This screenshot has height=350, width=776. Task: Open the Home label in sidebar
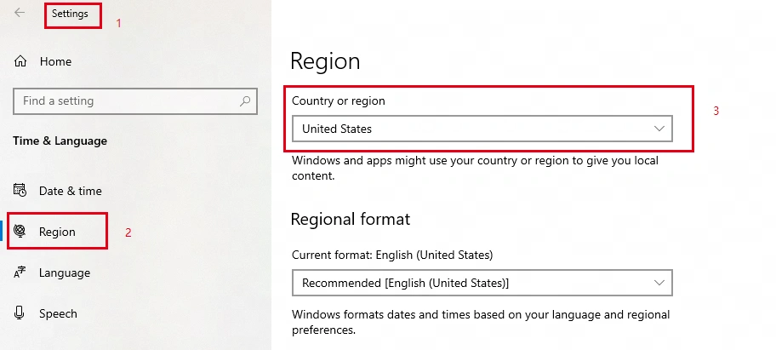pyautogui.click(x=55, y=61)
